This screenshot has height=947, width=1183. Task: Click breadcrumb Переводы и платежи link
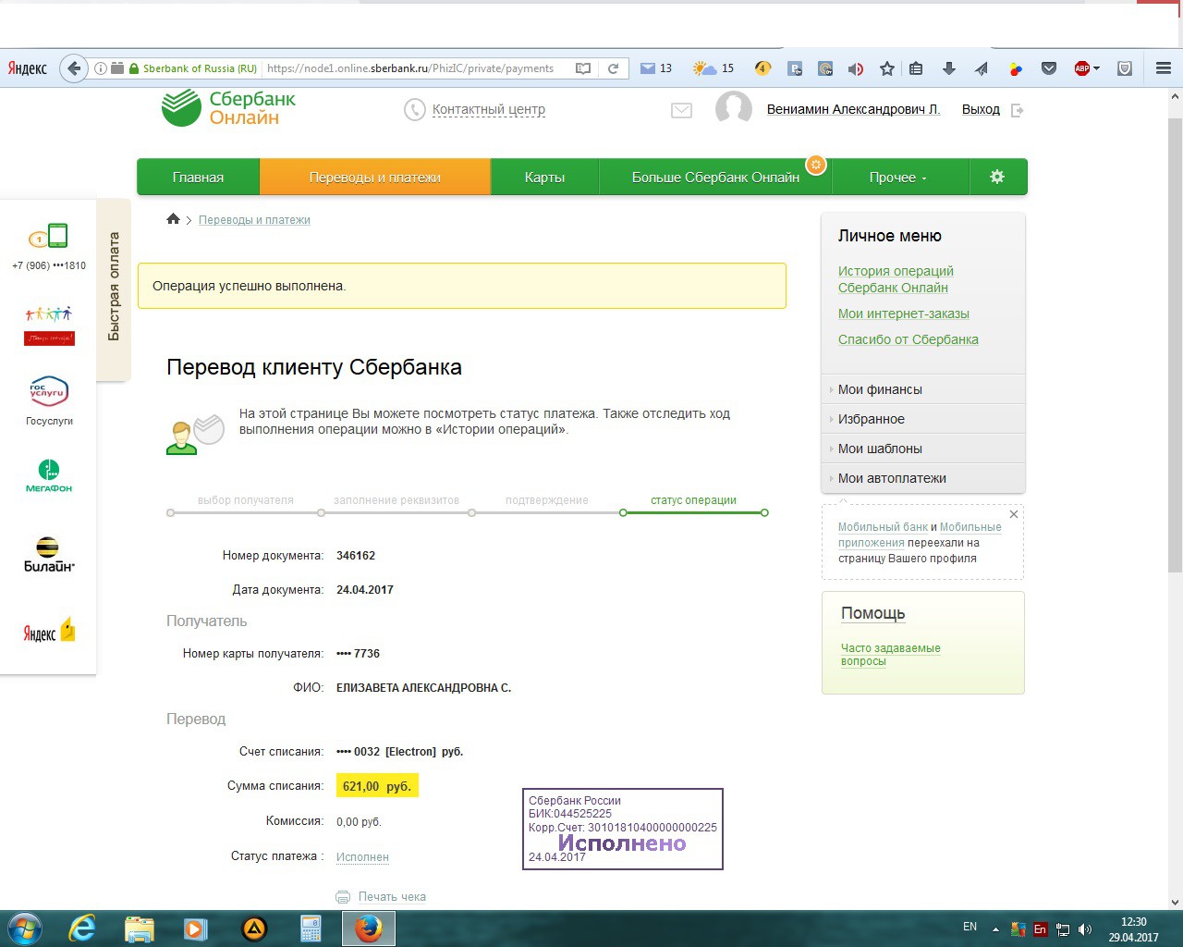tap(254, 220)
